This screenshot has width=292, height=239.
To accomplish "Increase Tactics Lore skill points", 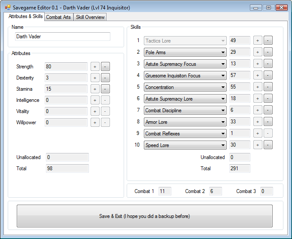I will [258, 40].
